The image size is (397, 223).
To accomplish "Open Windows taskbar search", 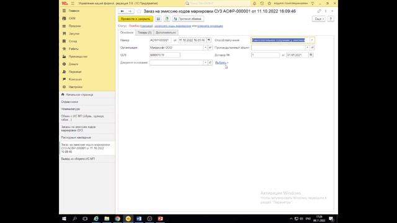I will tap(74, 219).
